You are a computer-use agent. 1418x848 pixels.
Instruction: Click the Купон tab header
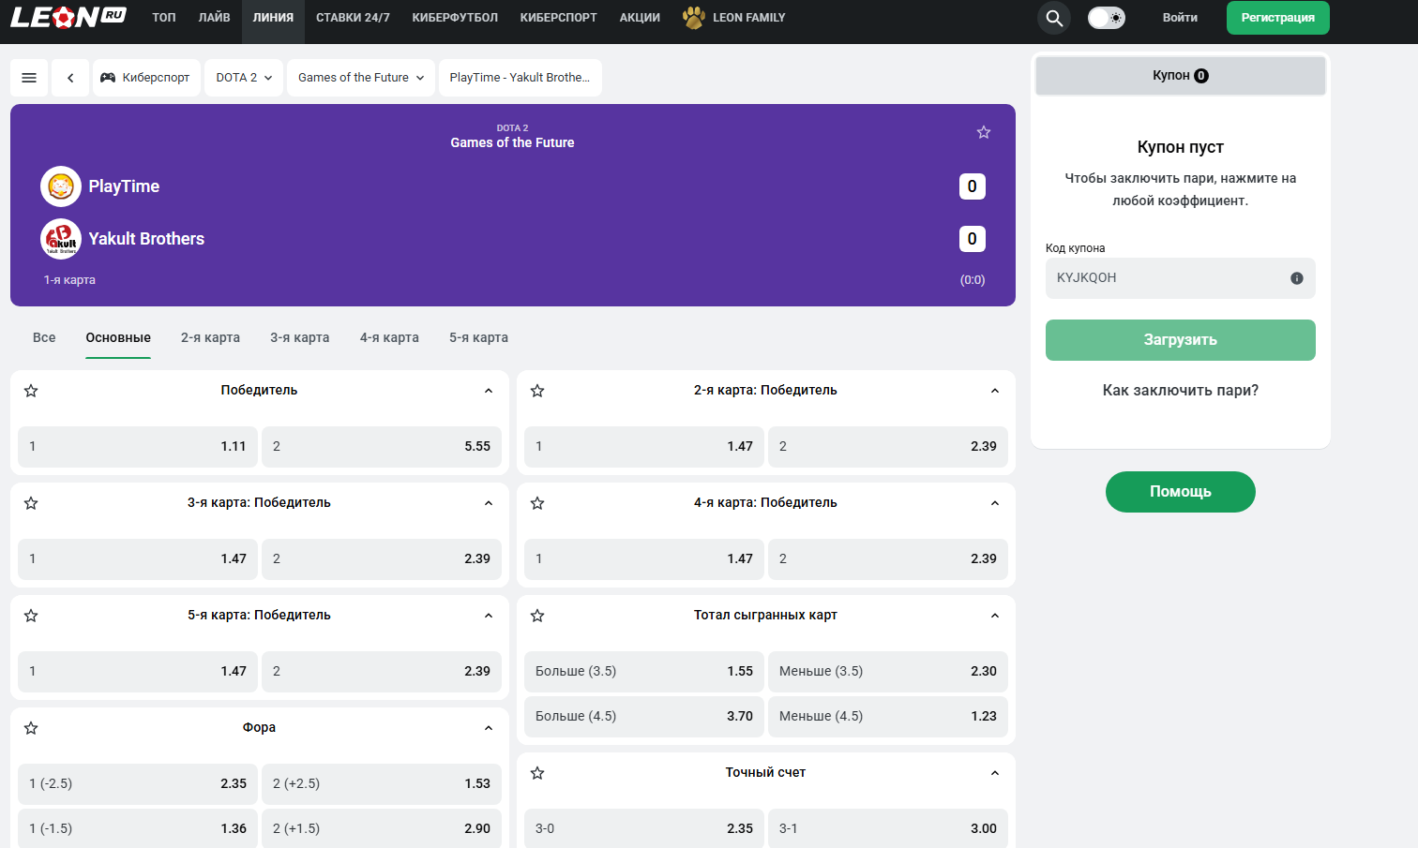[1181, 76]
